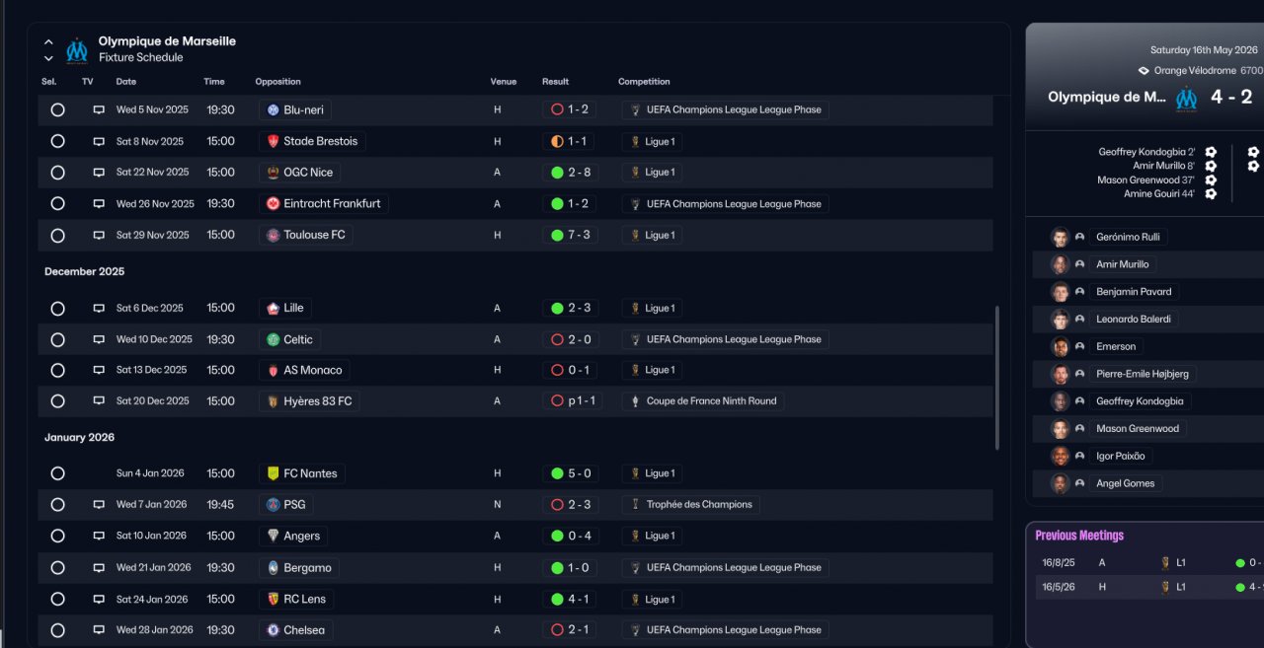The image size is (1264, 648).
Task: Select the radio button for Toulouse FC fixture
Action: [57, 236]
